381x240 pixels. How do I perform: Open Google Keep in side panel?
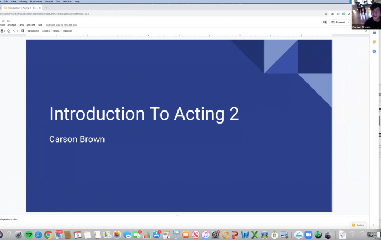click(x=374, y=42)
